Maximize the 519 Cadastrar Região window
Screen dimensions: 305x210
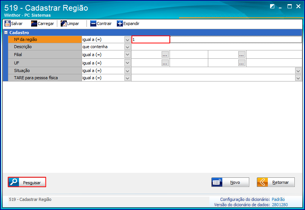[289, 6]
